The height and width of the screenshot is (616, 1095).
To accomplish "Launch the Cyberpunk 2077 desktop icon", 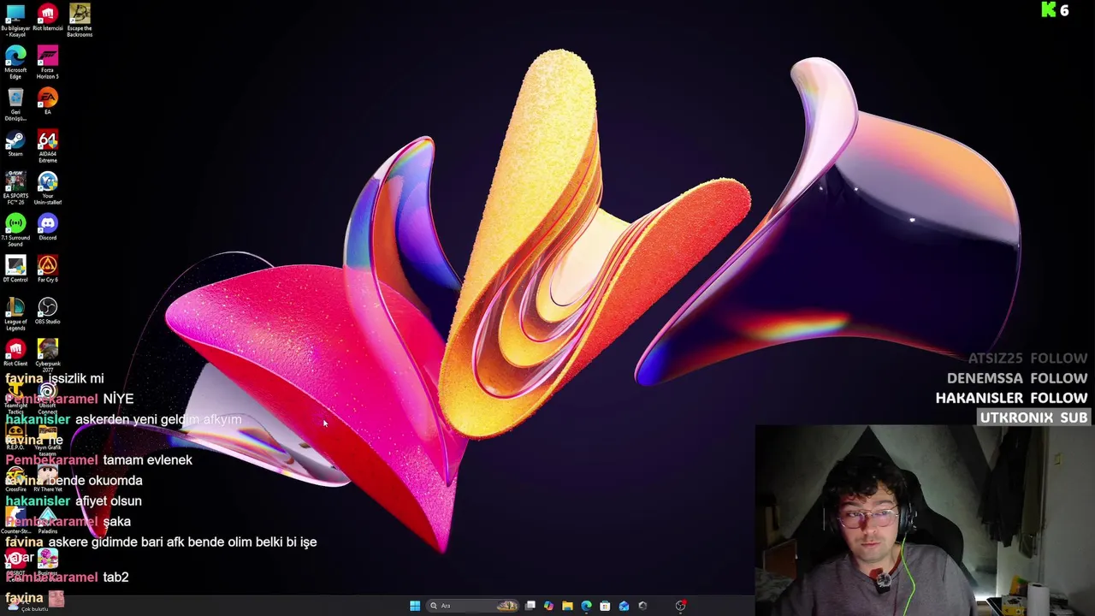I will tap(47, 356).
